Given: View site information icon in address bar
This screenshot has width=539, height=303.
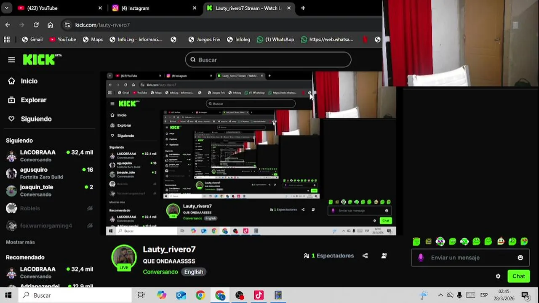Looking at the screenshot, I should [67, 25].
